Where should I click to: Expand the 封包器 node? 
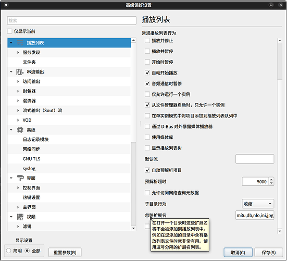click(x=18, y=91)
